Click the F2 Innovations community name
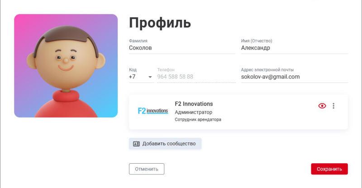Image resolution: width=362 pixels, height=188 pixels. tap(194, 104)
